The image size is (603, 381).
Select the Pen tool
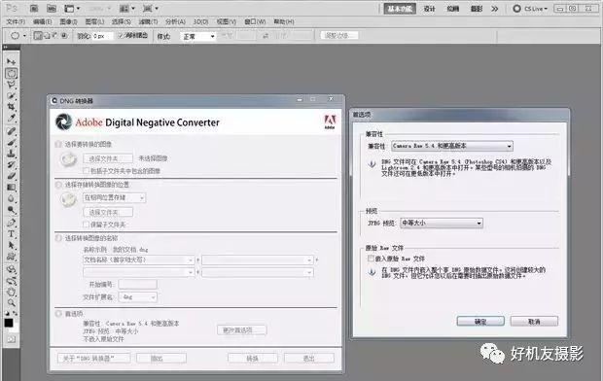point(11,223)
